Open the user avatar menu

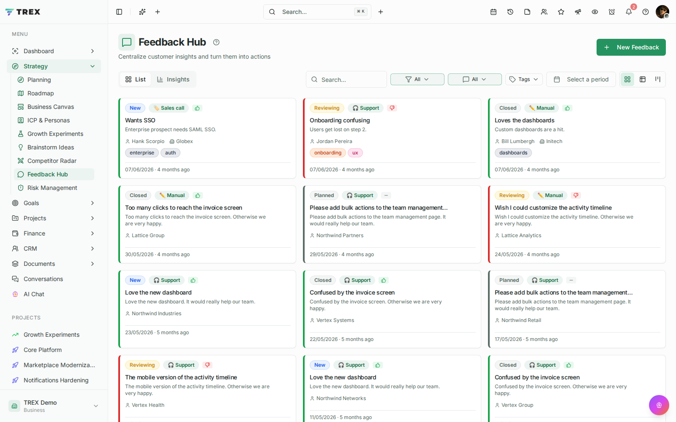(662, 12)
